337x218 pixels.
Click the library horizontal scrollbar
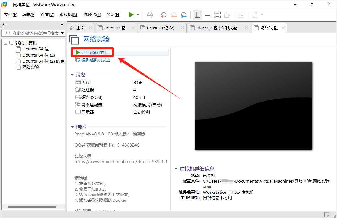(32, 207)
